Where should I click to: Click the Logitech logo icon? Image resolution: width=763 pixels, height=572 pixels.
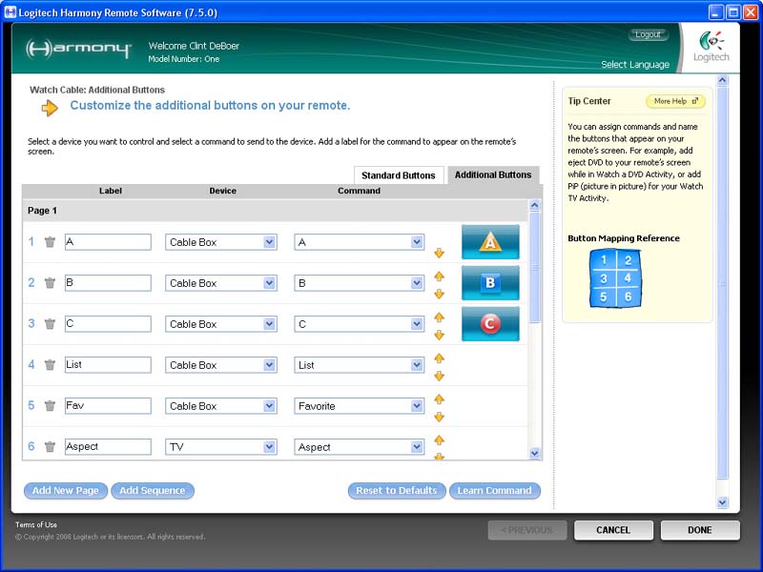(711, 43)
